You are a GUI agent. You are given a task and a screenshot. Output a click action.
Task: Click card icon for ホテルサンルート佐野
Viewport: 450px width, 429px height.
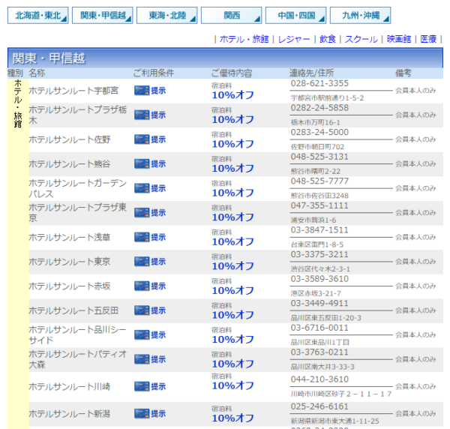142,139
